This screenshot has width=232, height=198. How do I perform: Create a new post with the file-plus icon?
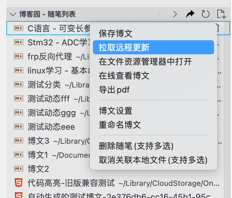[221, 14]
